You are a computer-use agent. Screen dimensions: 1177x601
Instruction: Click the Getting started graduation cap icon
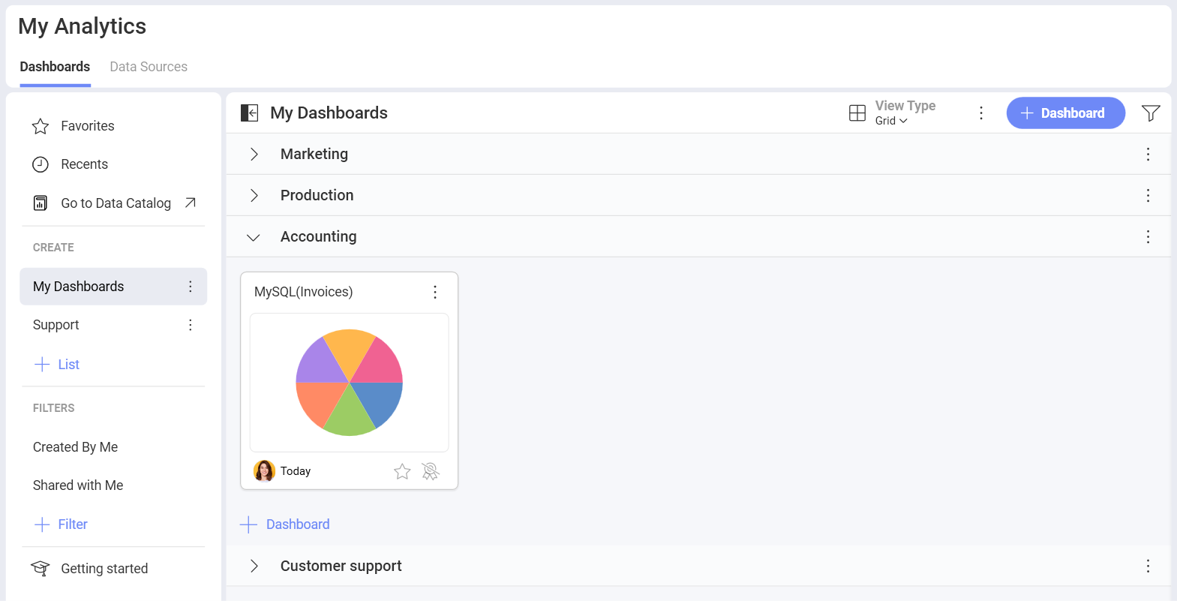[x=41, y=568]
